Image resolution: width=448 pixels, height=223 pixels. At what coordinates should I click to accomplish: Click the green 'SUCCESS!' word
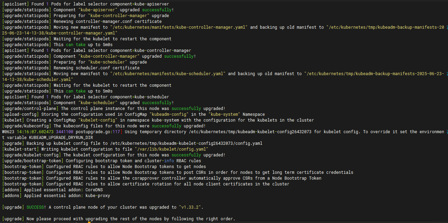point(36,207)
